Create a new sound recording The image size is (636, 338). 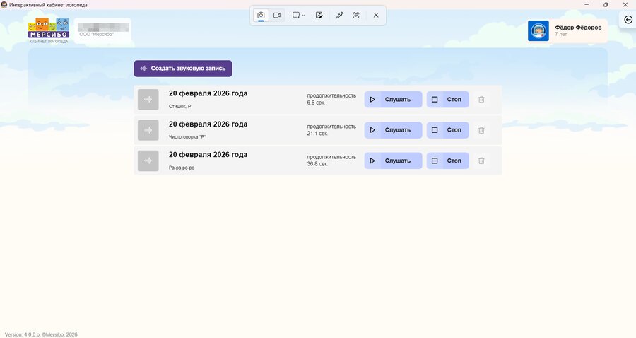click(183, 69)
